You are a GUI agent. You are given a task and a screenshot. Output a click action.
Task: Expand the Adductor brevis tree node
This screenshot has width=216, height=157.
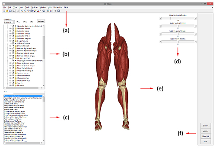tap(10, 31)
